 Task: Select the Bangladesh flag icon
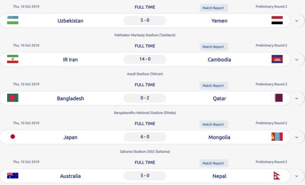coord(13,98)
